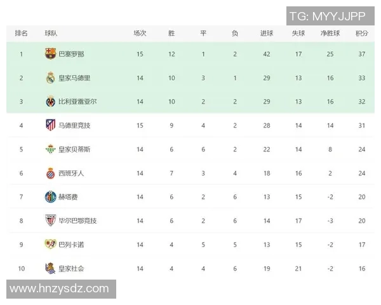Click the 排名 column header
Screen dimensions: 381x305
pyautogui.click(x=21, y=33)
